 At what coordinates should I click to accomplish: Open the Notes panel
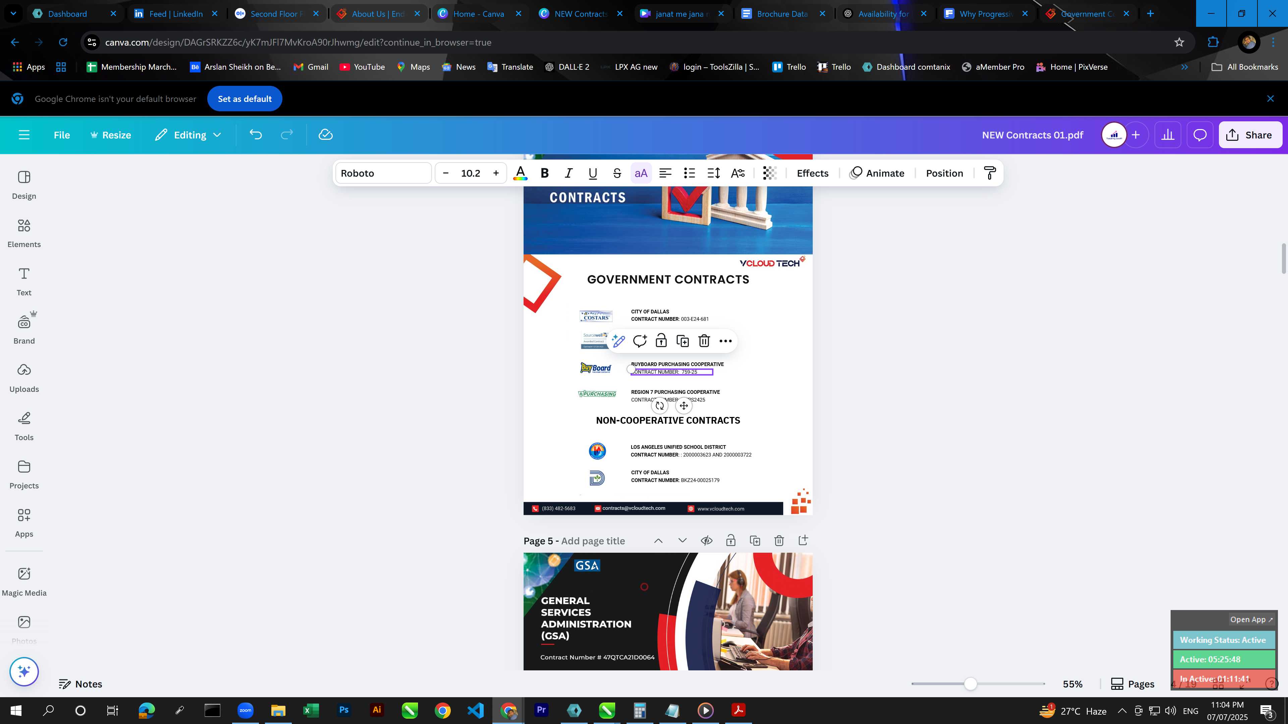[x=80, y=684]
